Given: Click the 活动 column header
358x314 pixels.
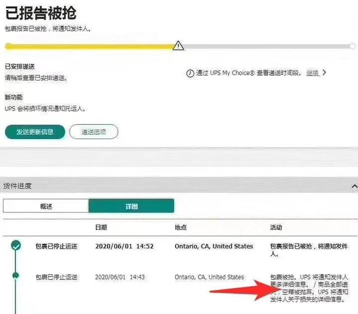Looking at the screenshot, I should click(276, 227).
